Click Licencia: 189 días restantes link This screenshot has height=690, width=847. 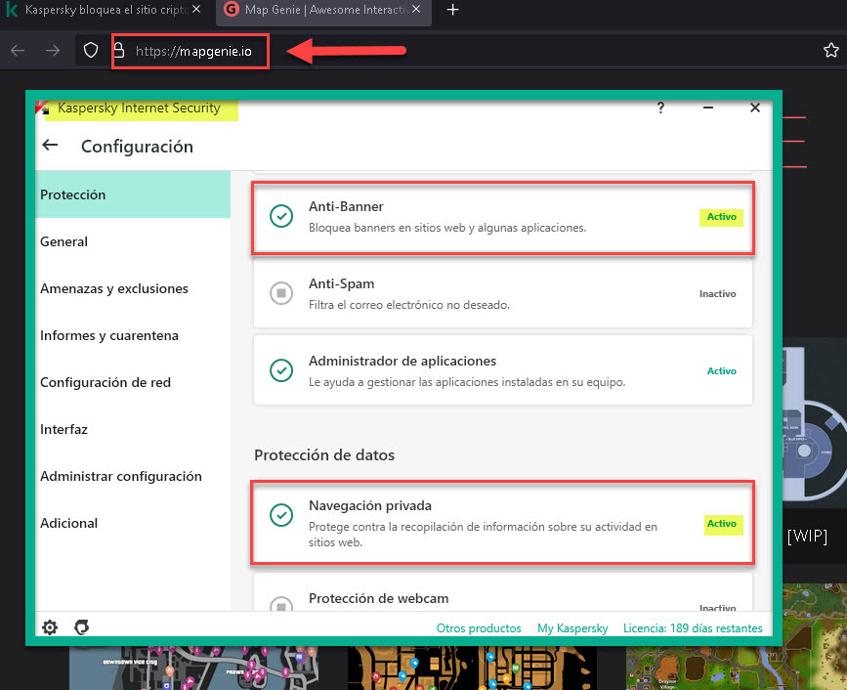click(693, 628)
